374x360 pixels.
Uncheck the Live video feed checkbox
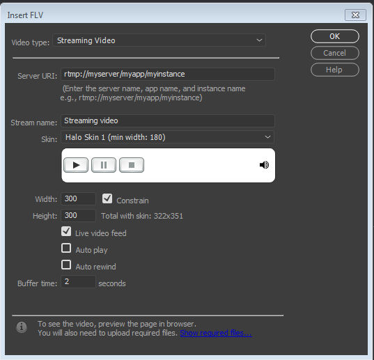point(66,231)
